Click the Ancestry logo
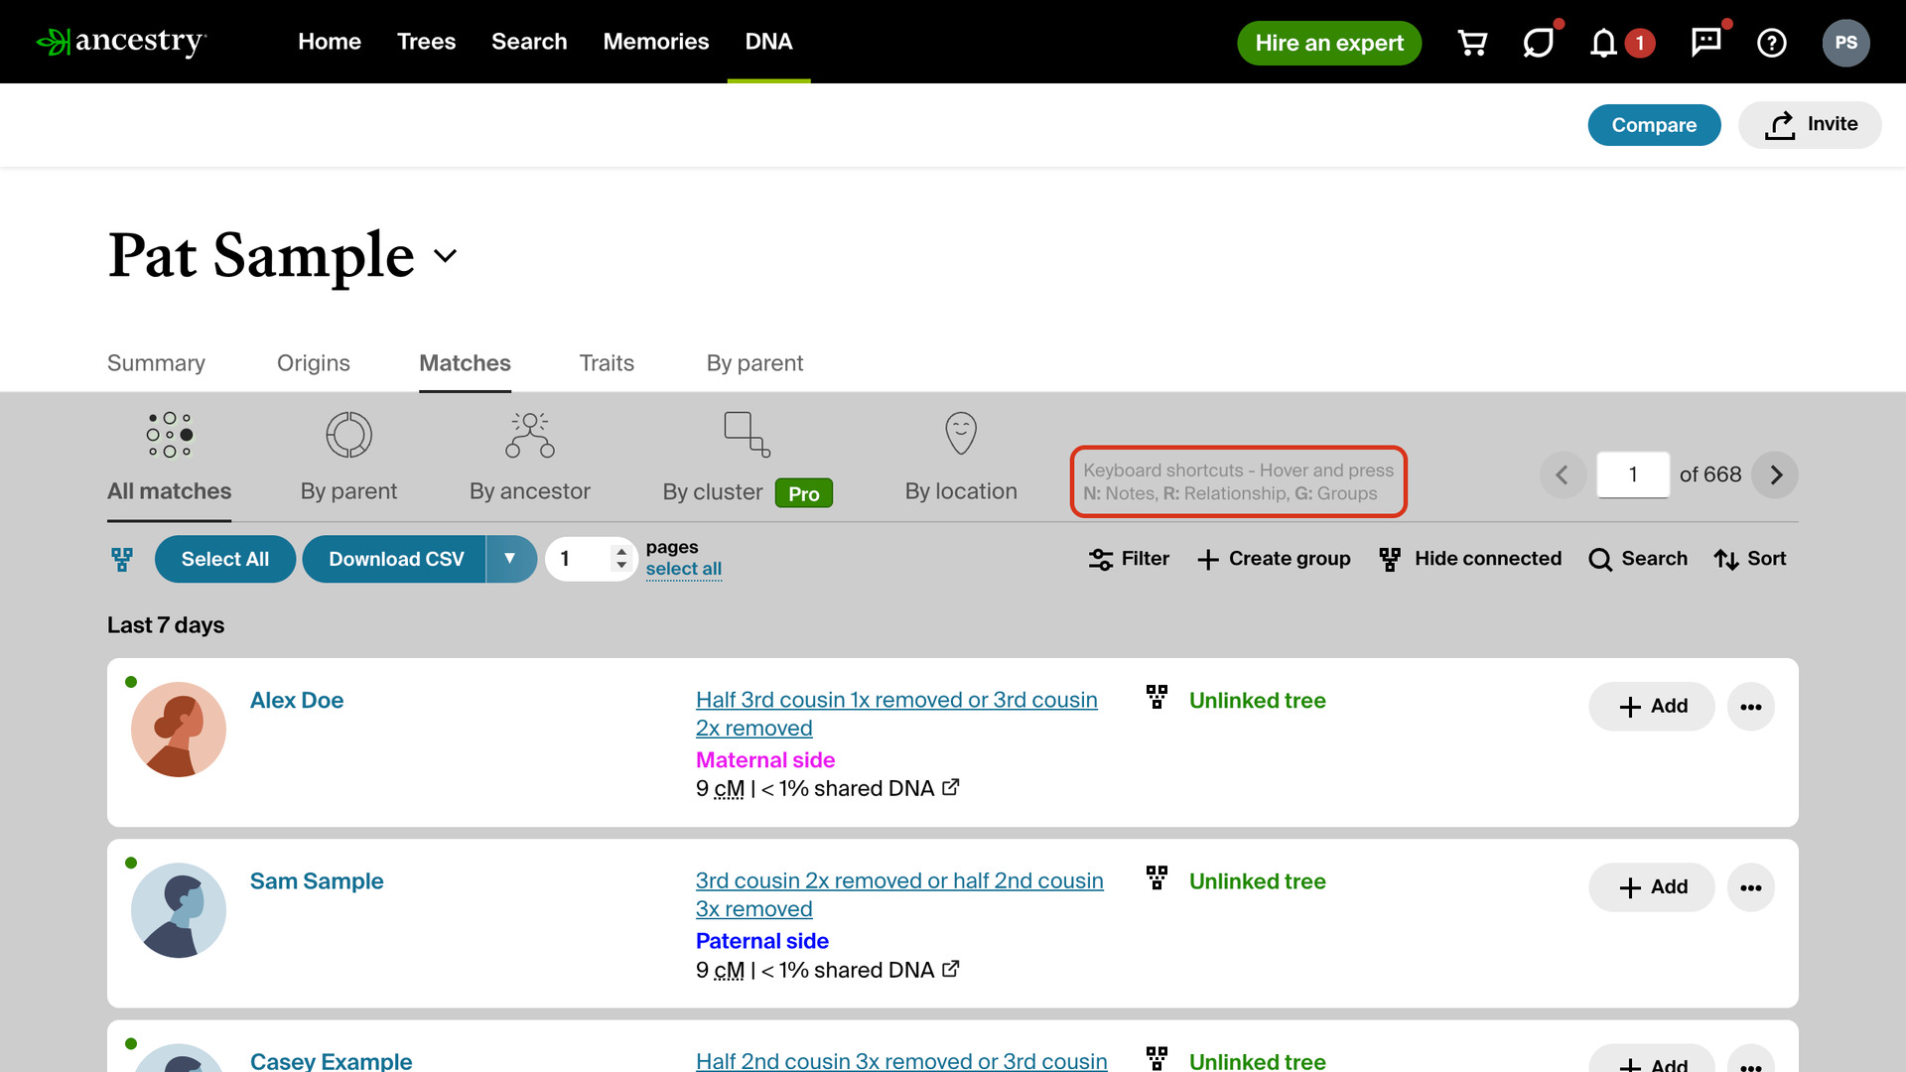Viewport: 1906px width, 1072px height. [x=121, y=42]
